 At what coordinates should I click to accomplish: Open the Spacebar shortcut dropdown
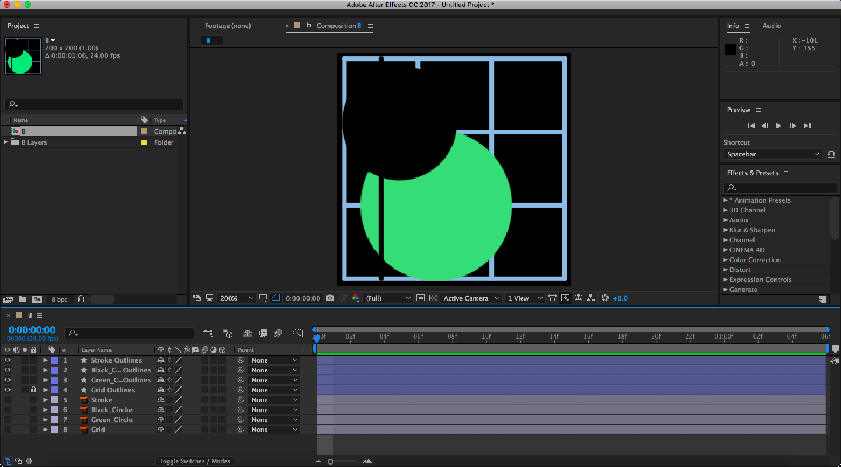tap(773, 154)
